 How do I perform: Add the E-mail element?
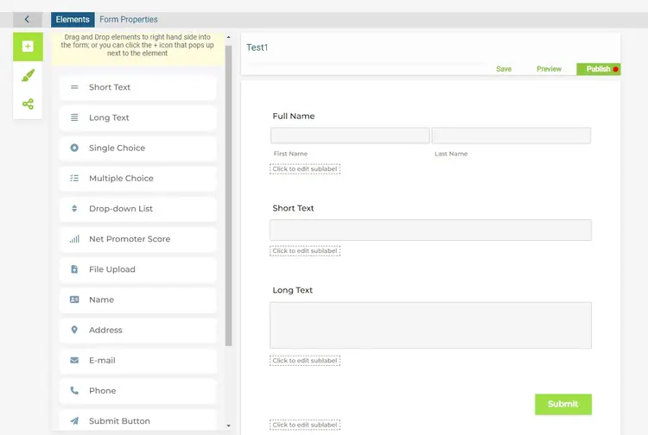click(x=137, y=360)
